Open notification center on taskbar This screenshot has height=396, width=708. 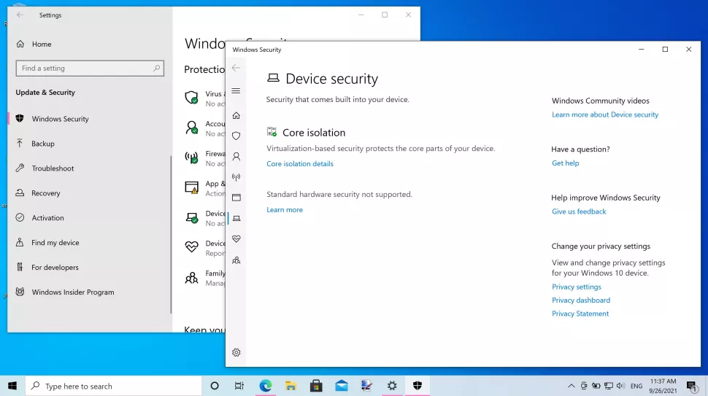pos(692,386)
